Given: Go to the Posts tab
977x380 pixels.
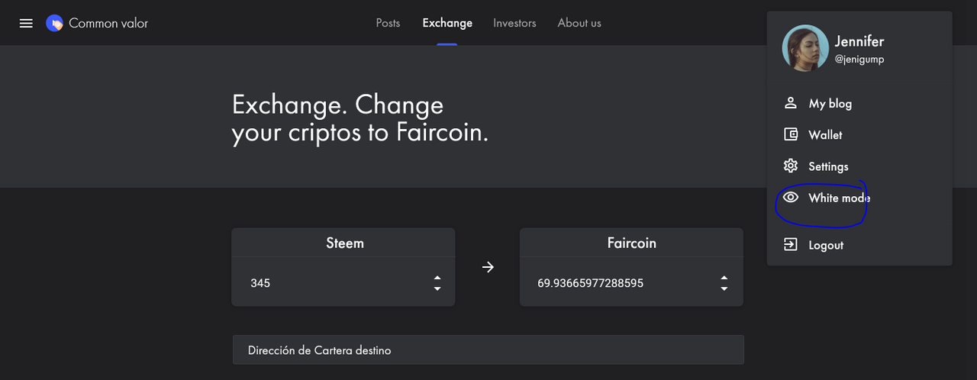Looking at the screenshot, I should 388,23.
